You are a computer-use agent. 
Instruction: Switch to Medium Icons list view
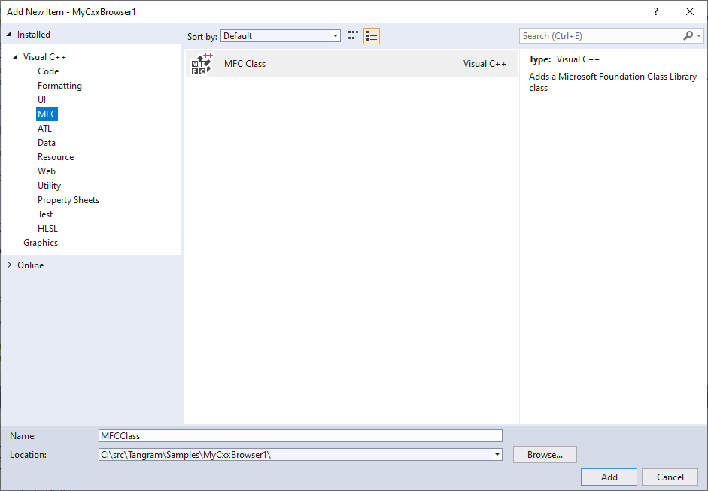click(352, 35)
